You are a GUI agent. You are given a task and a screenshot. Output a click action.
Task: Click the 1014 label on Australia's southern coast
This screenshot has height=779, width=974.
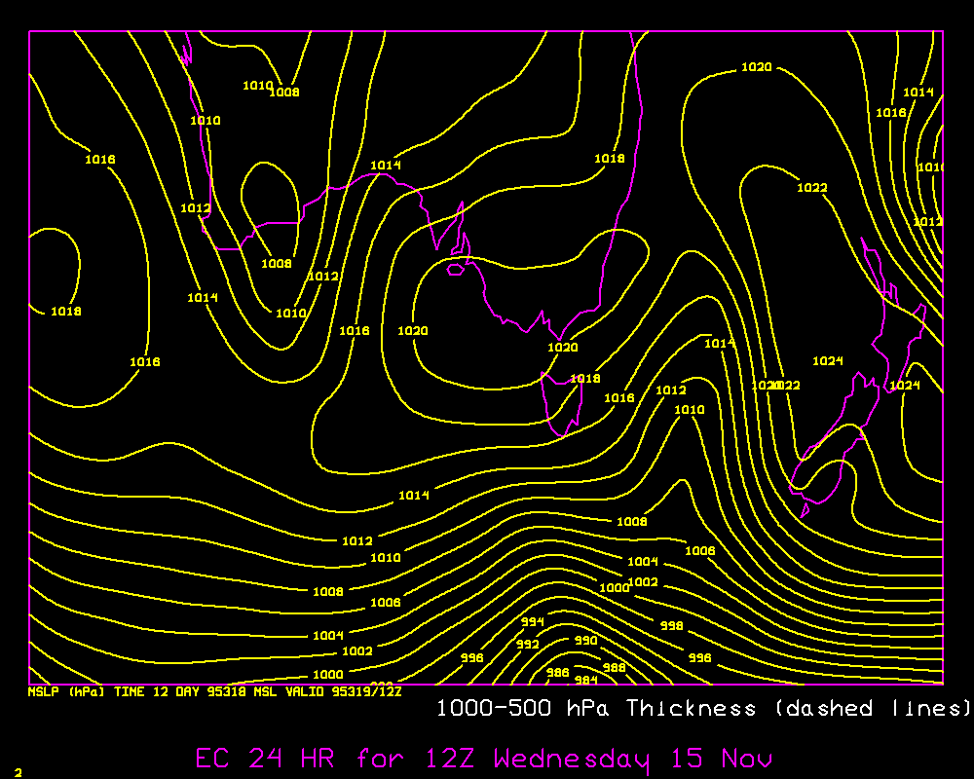(386, 166)
